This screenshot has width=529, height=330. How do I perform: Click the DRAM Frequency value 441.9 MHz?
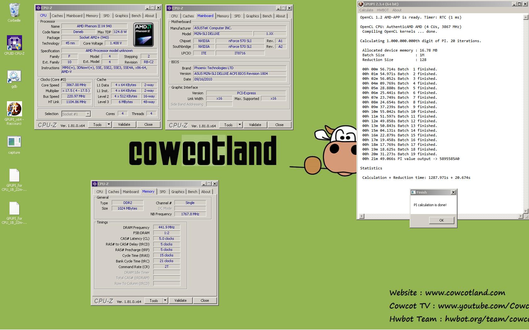167,227
